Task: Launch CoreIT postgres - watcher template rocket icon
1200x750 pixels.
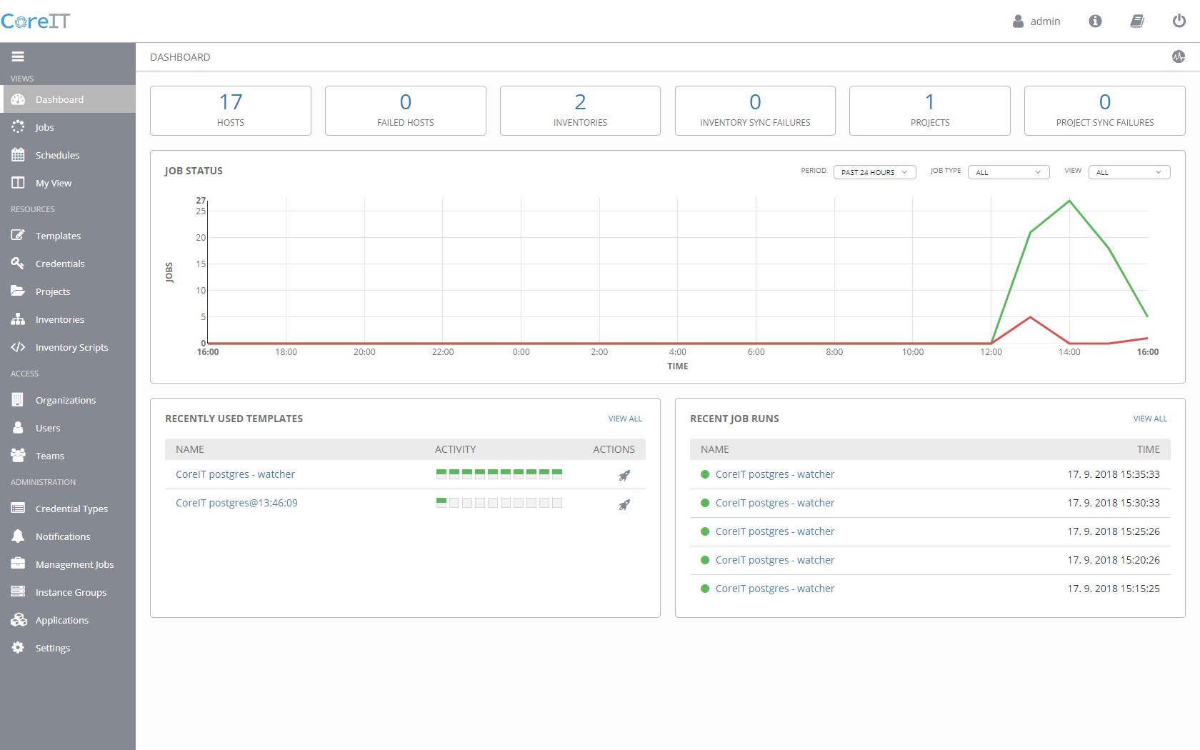Action: (624, 476)
